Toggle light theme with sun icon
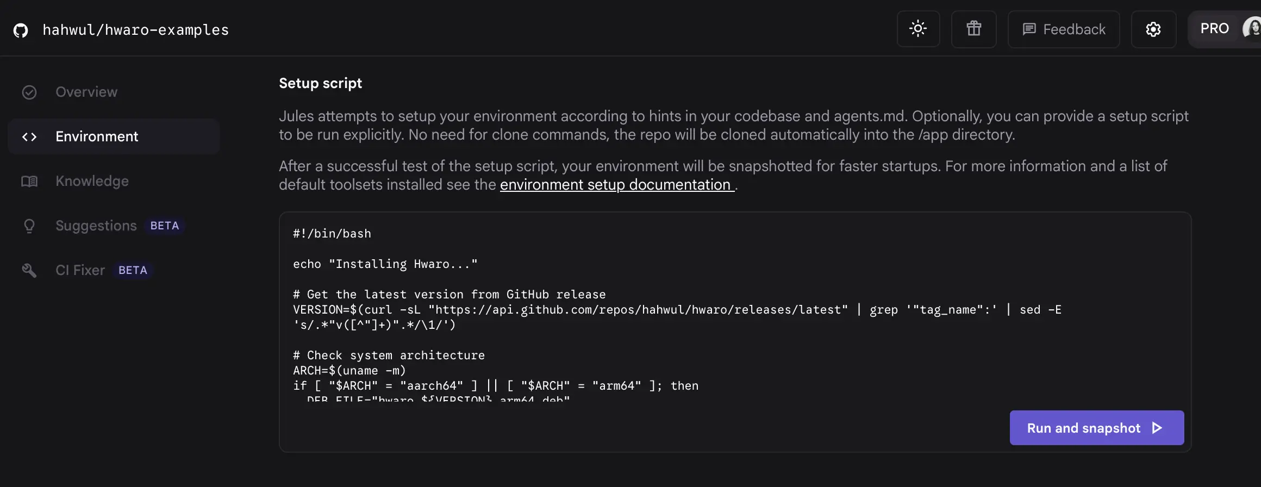Viewport: 1261px width, 487px height. coord(918,29)
